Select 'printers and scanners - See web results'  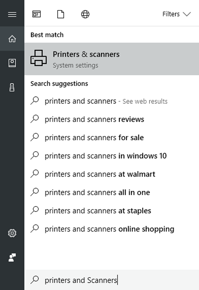click(106, 101)
